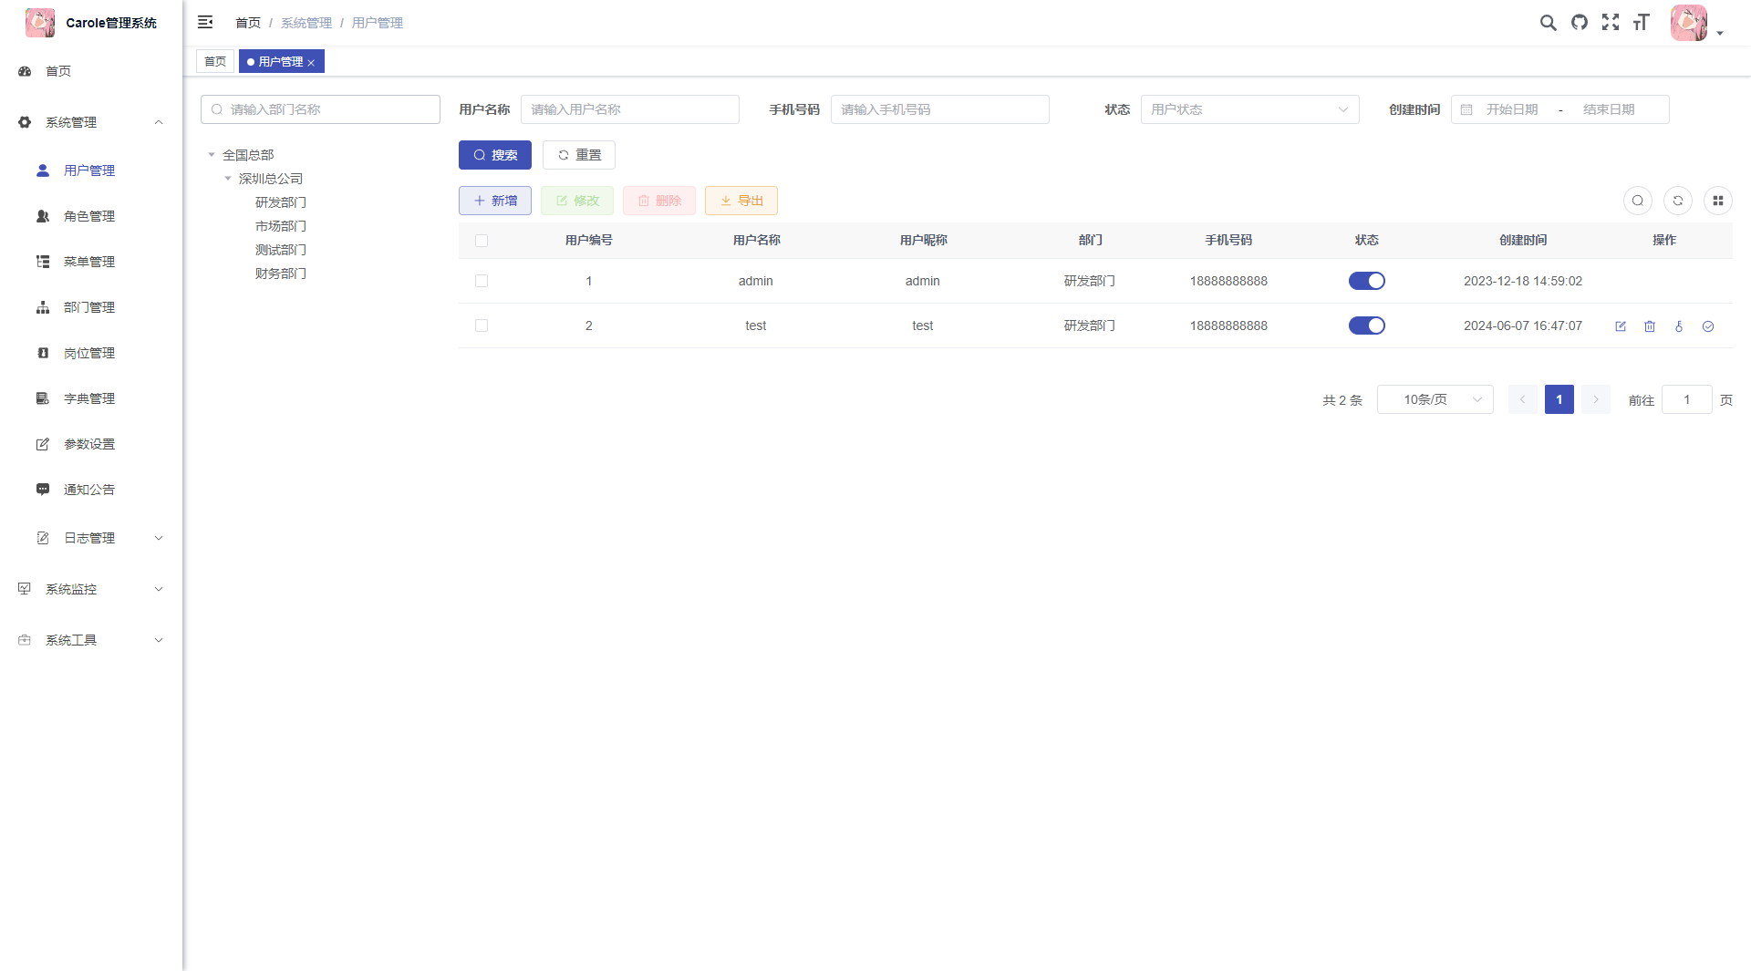Open the header search magnifier icon

pos(1548,22)
